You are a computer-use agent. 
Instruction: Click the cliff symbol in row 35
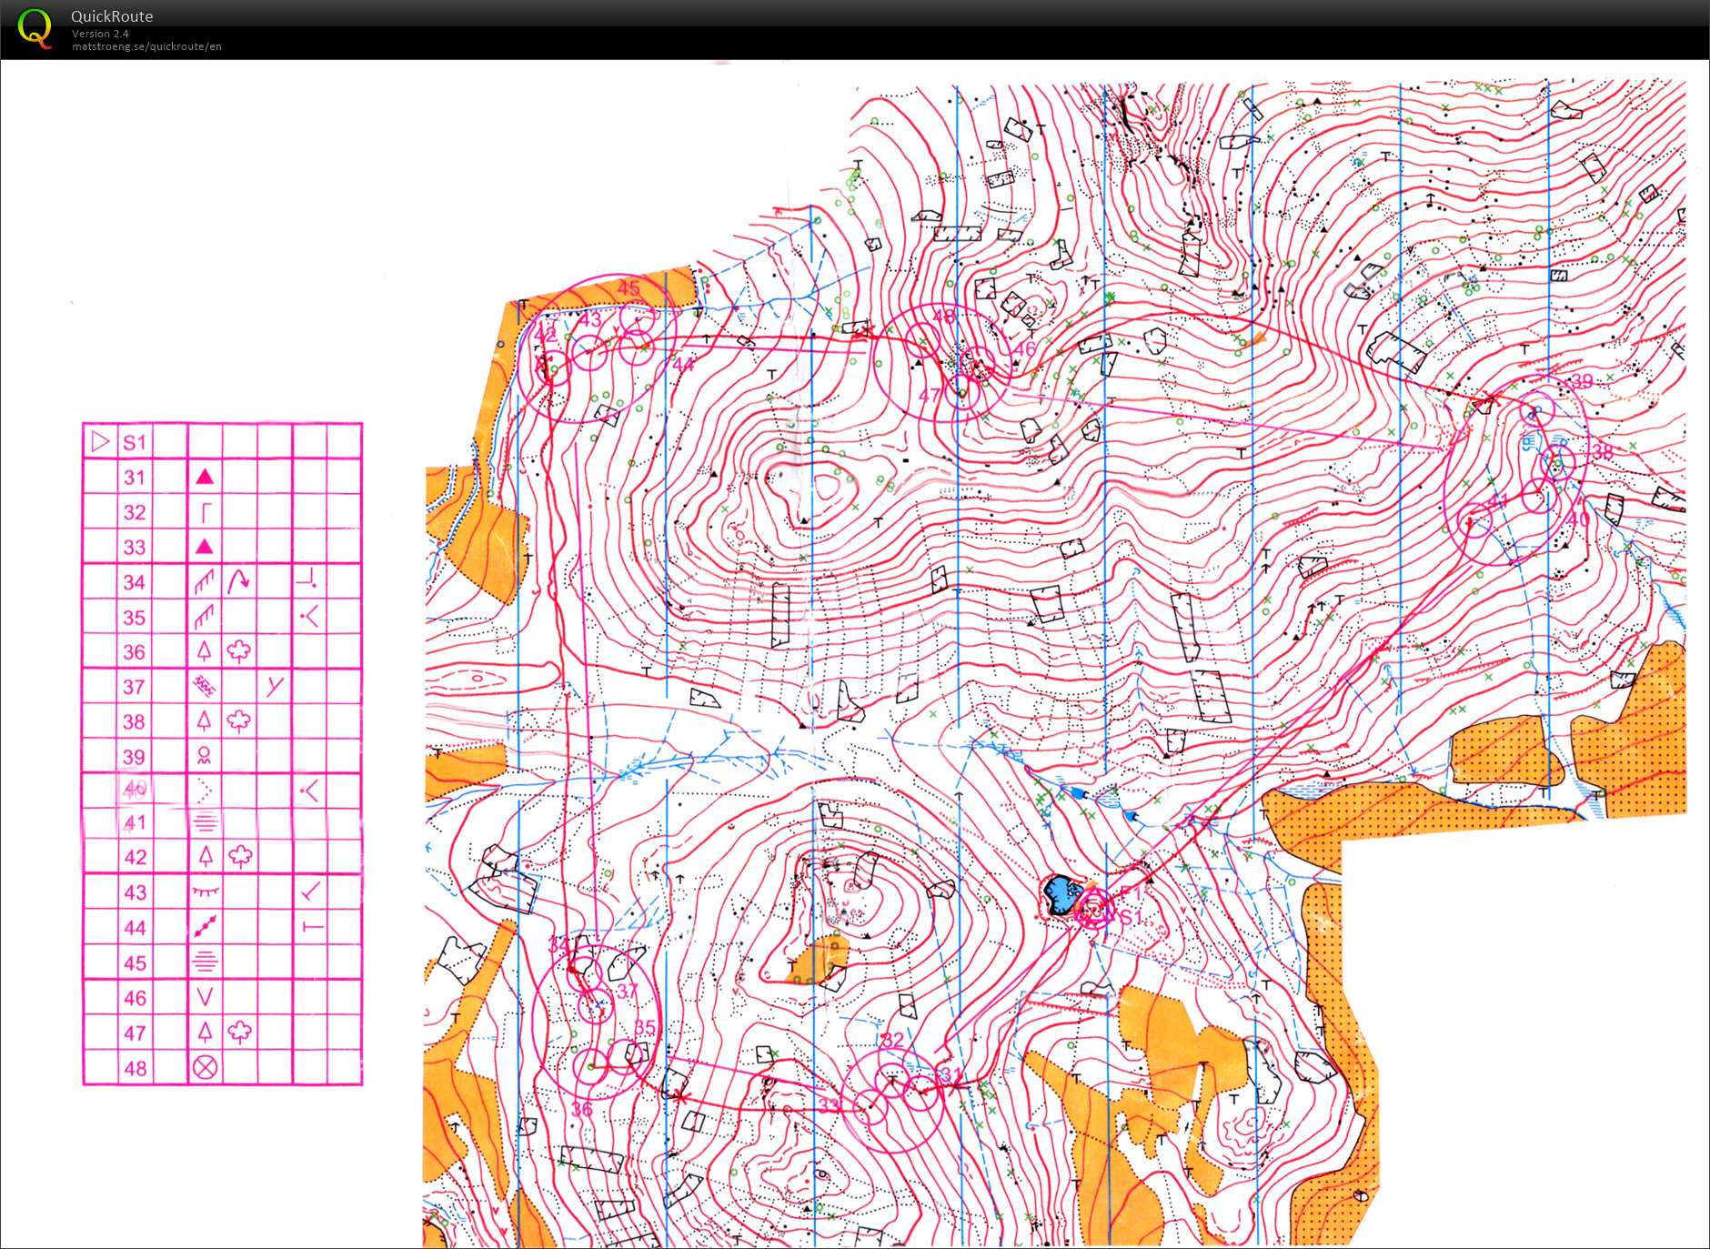click(205, 617)
